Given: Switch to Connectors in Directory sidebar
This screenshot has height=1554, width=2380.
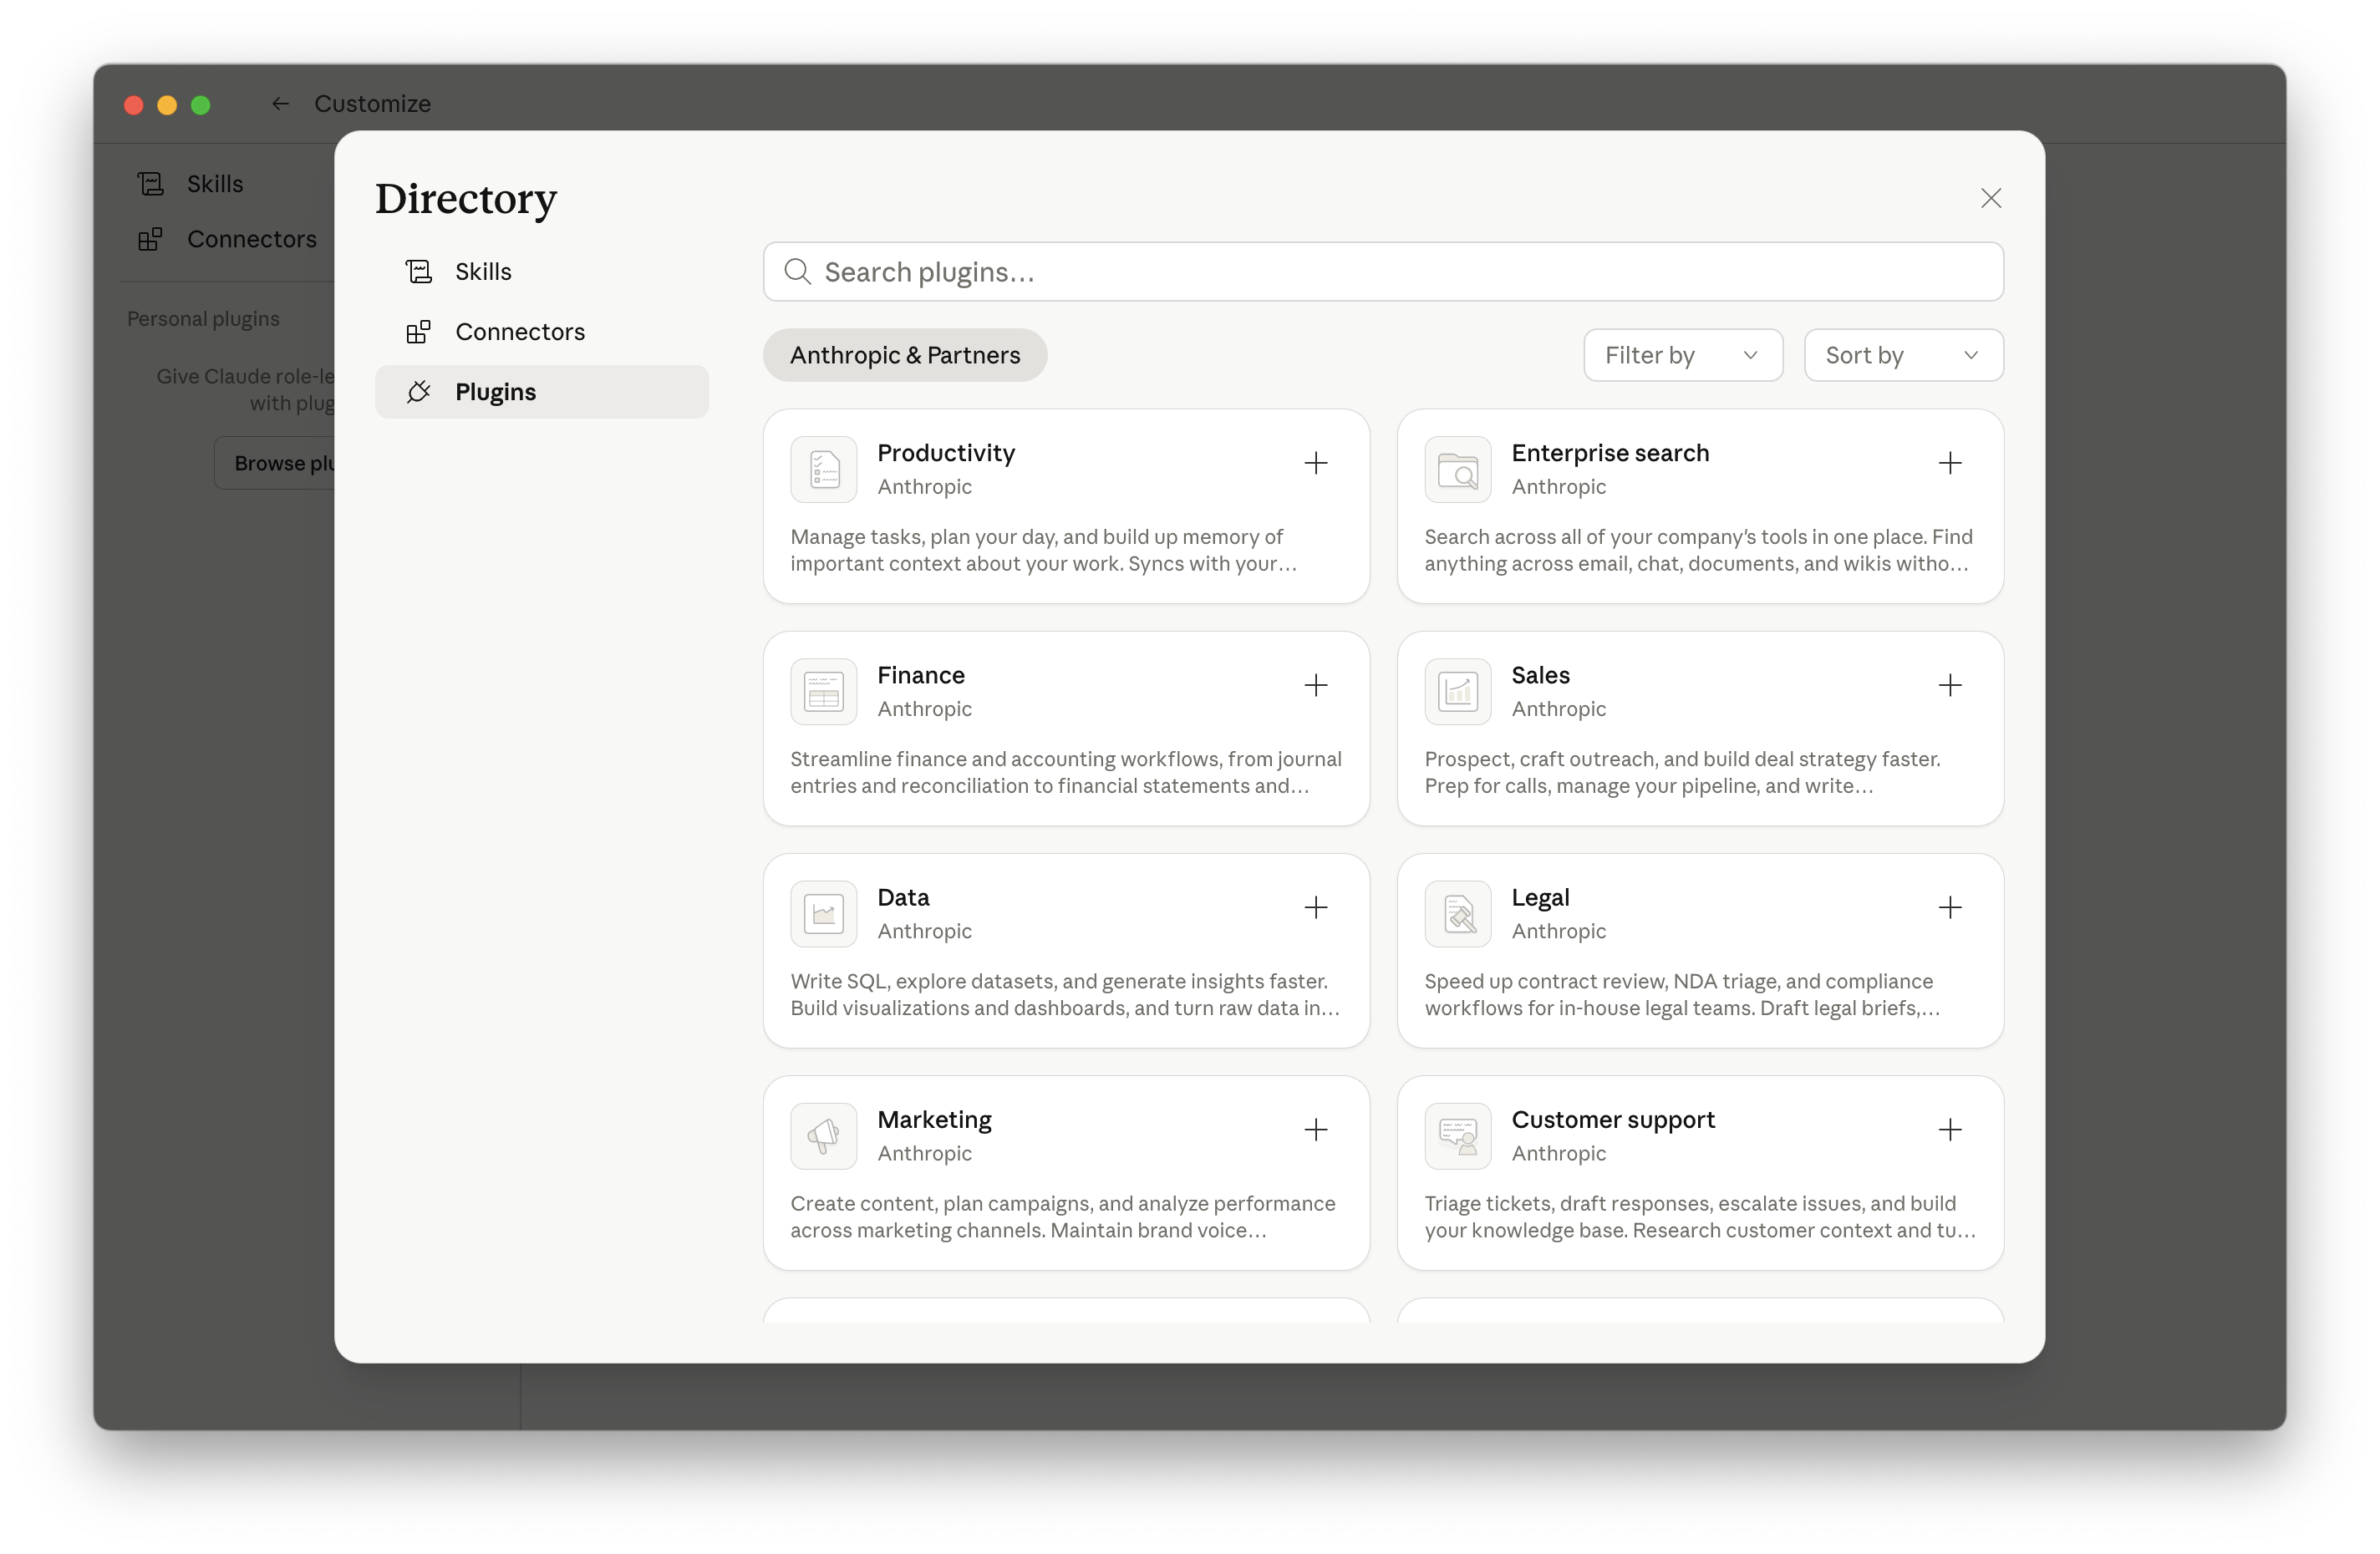Looking at the screenshot, I should coord(519,332).
